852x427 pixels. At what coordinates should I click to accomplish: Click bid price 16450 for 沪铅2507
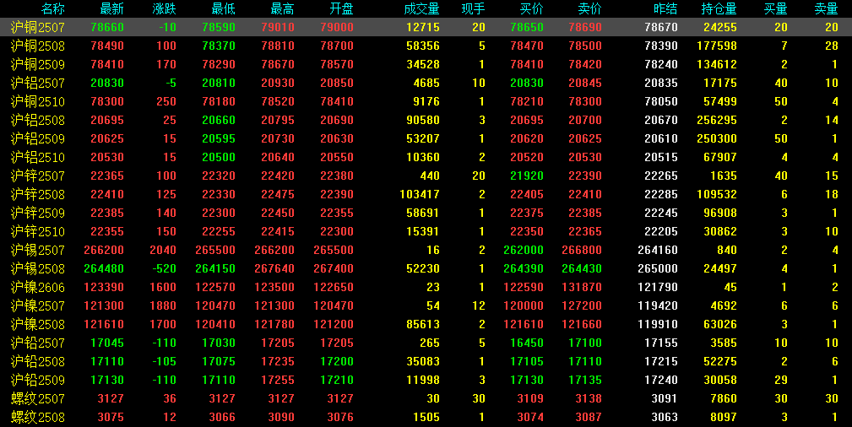click(x=527, y=343)
